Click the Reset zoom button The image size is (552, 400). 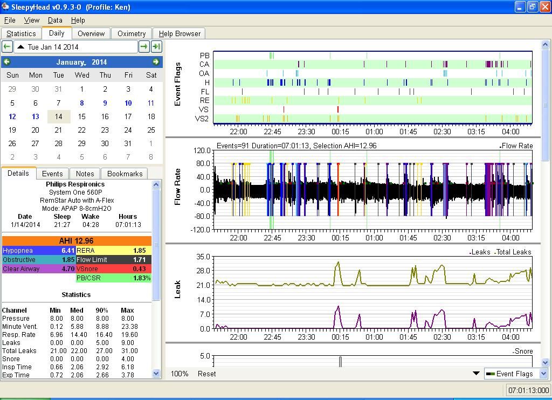206,374
